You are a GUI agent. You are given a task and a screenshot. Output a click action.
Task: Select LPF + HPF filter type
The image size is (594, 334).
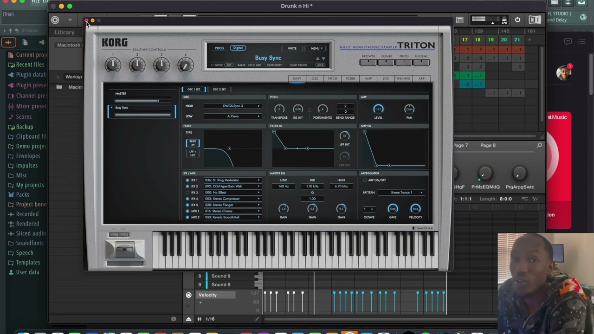[x=193, y=154]
